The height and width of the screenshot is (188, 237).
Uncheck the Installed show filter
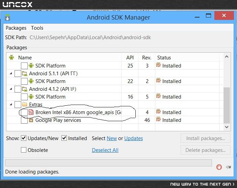click(x=64, y=138)
